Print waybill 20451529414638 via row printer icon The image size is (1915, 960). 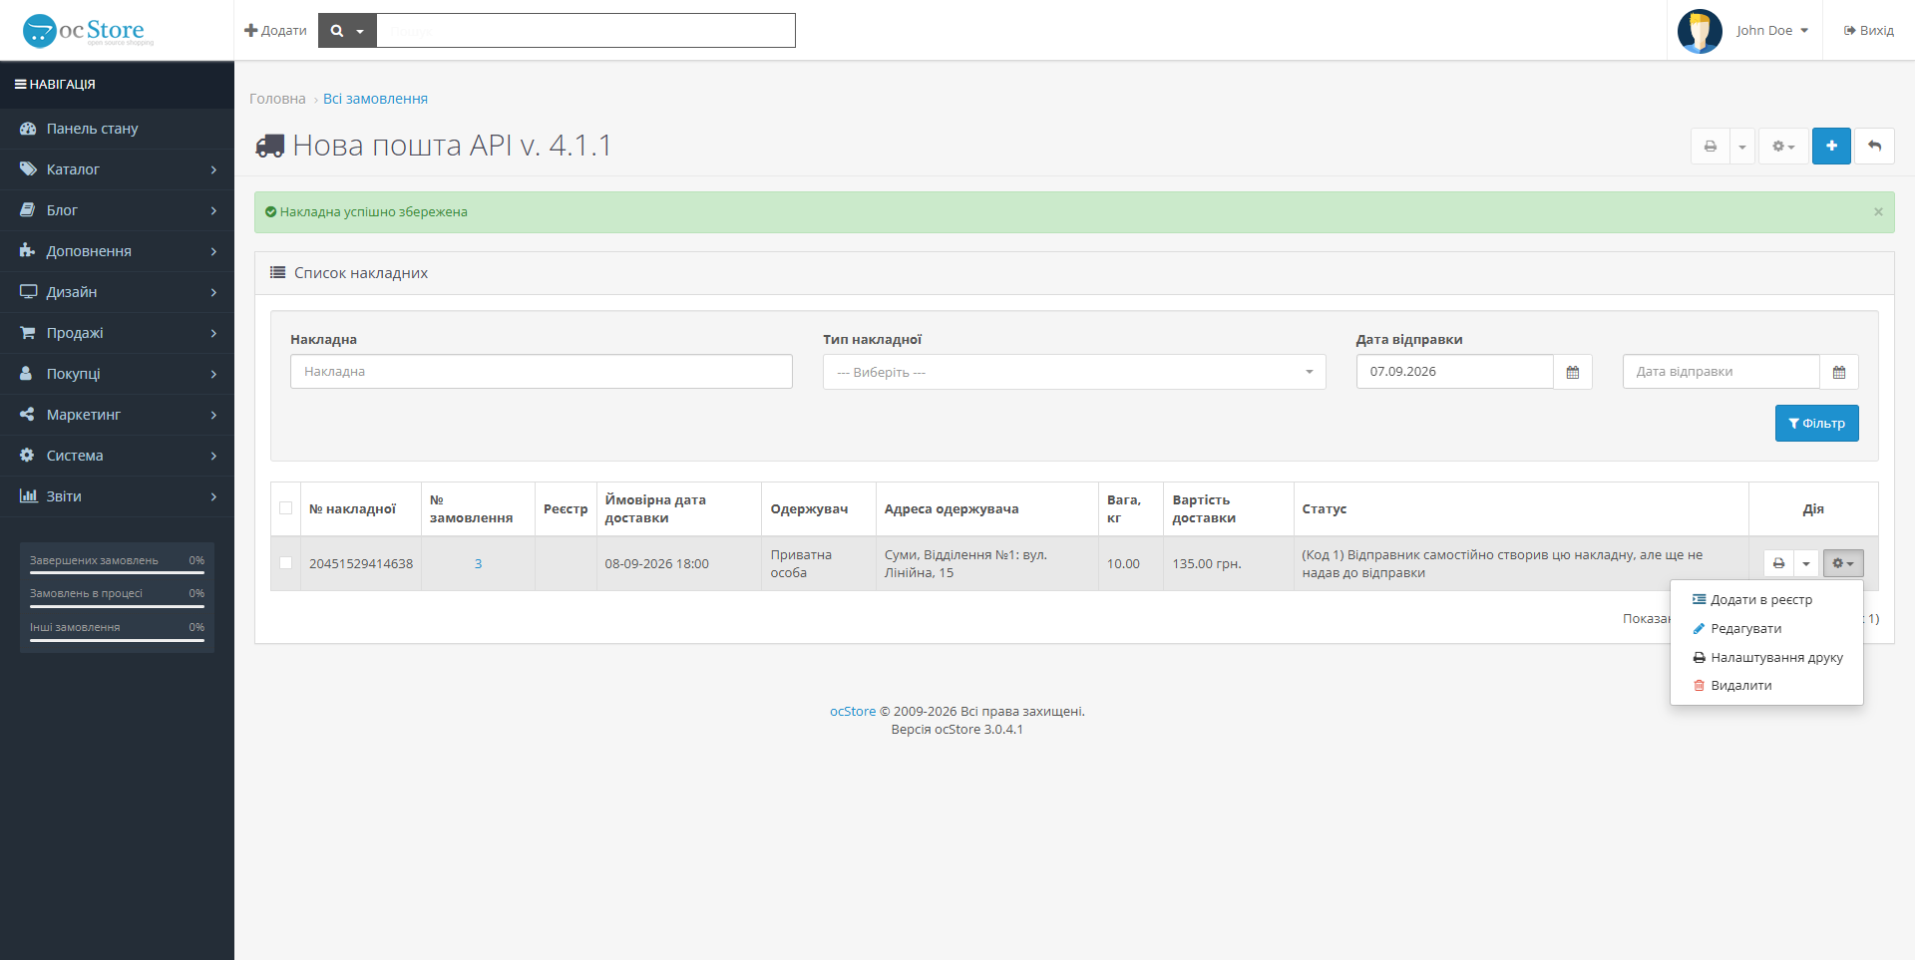1778,564
